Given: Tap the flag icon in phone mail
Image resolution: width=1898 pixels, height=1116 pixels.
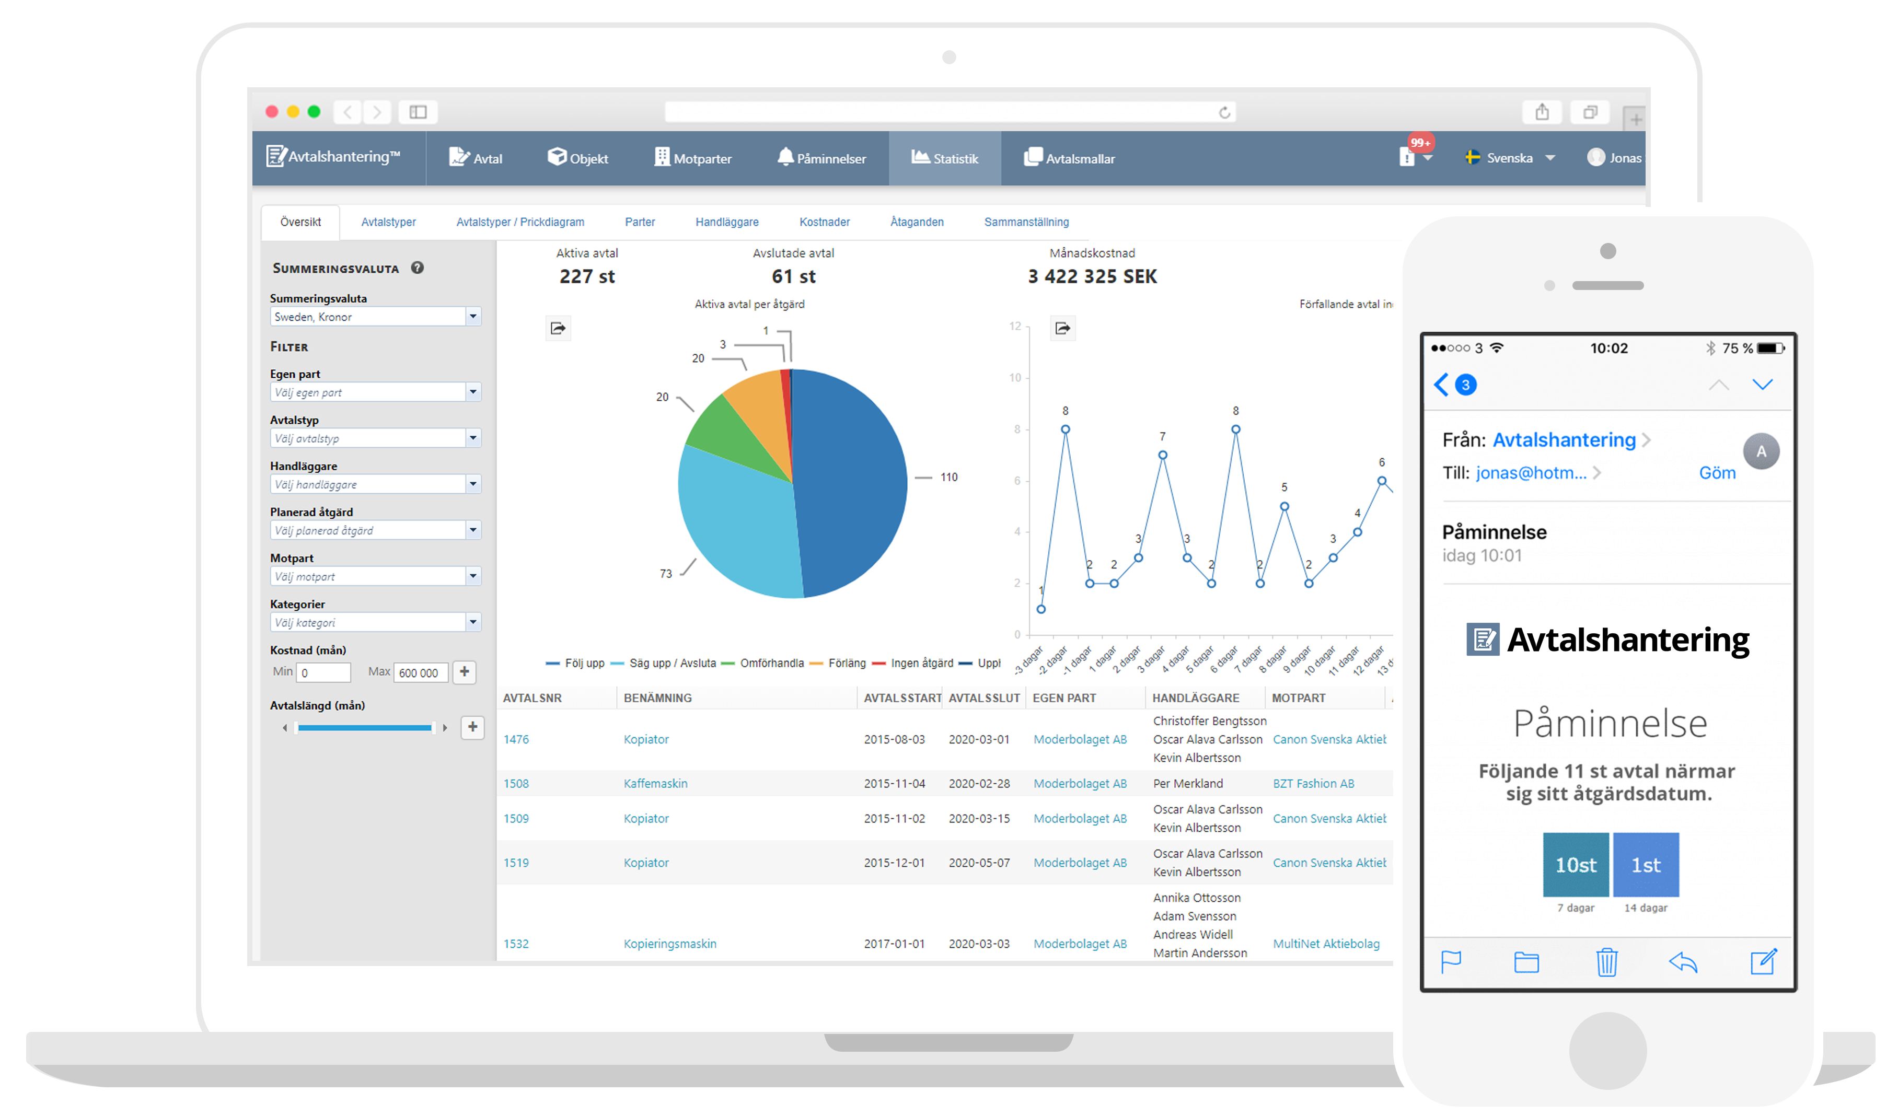Looking at the screenshot, I should [1451, 962].
